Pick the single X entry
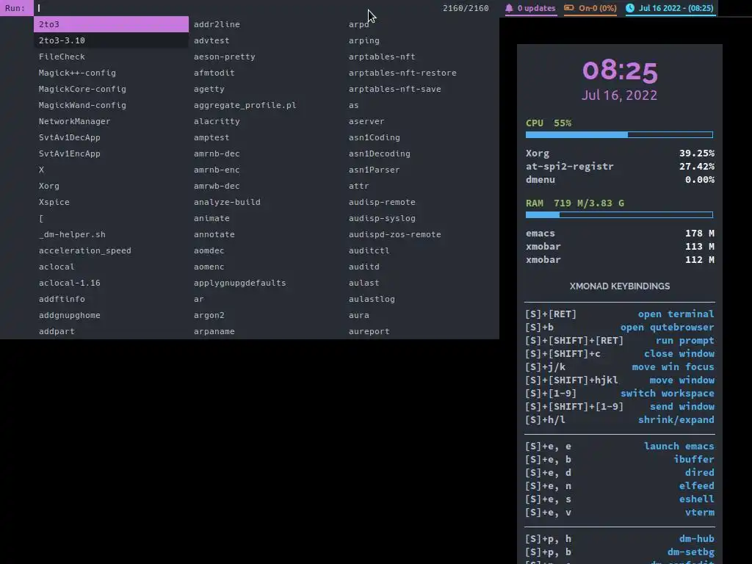This screenshot has height=564, width=752. click(x=41, y=170)
